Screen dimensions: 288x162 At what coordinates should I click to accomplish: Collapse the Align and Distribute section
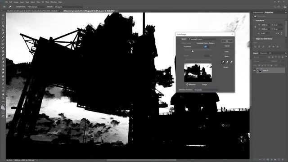coord(254,39)
